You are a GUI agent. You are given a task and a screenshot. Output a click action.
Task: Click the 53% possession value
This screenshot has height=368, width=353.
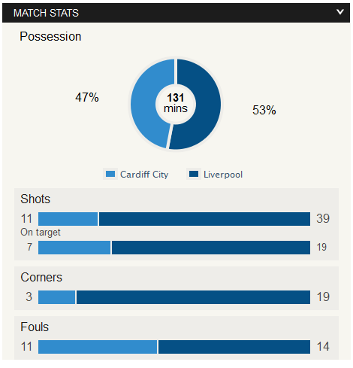point(264,110)
